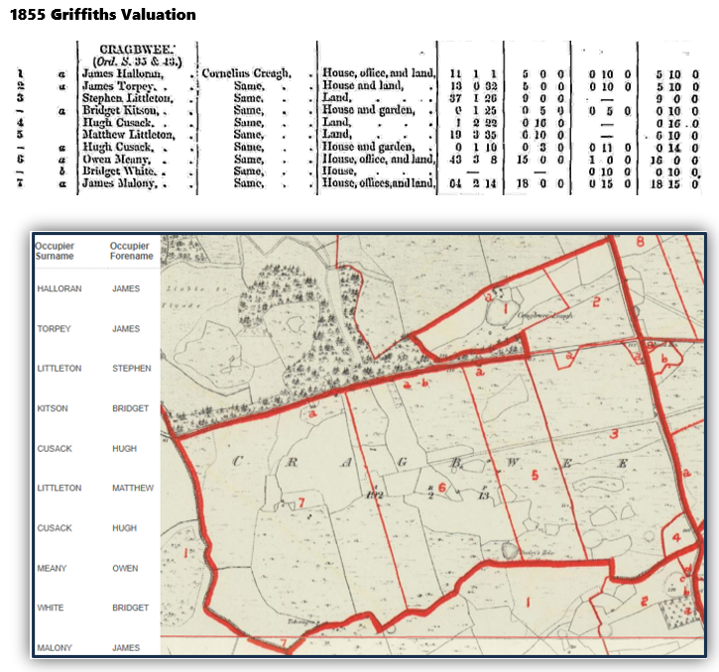Select the "112" number printed on the map
Viewport: 719px width, 672px height.
click(x=375, y=496)
